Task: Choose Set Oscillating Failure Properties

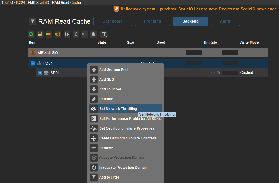Action: tap(126, 128)
